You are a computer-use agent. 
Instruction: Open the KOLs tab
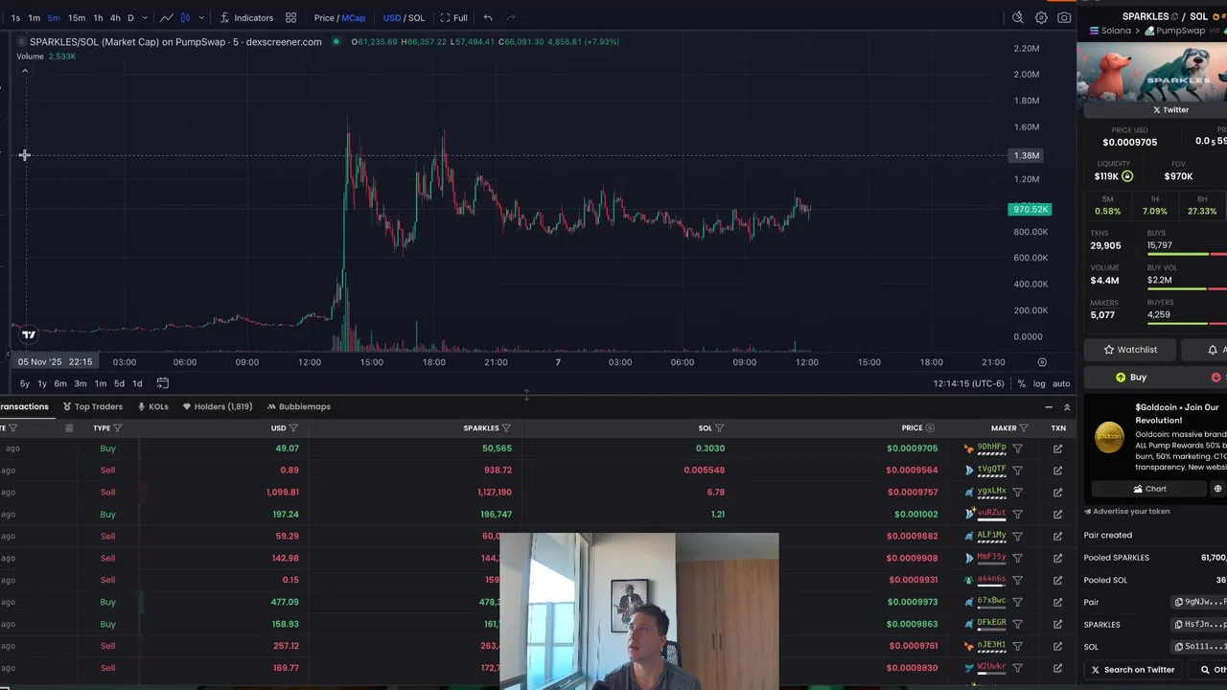tap(152, 406)
